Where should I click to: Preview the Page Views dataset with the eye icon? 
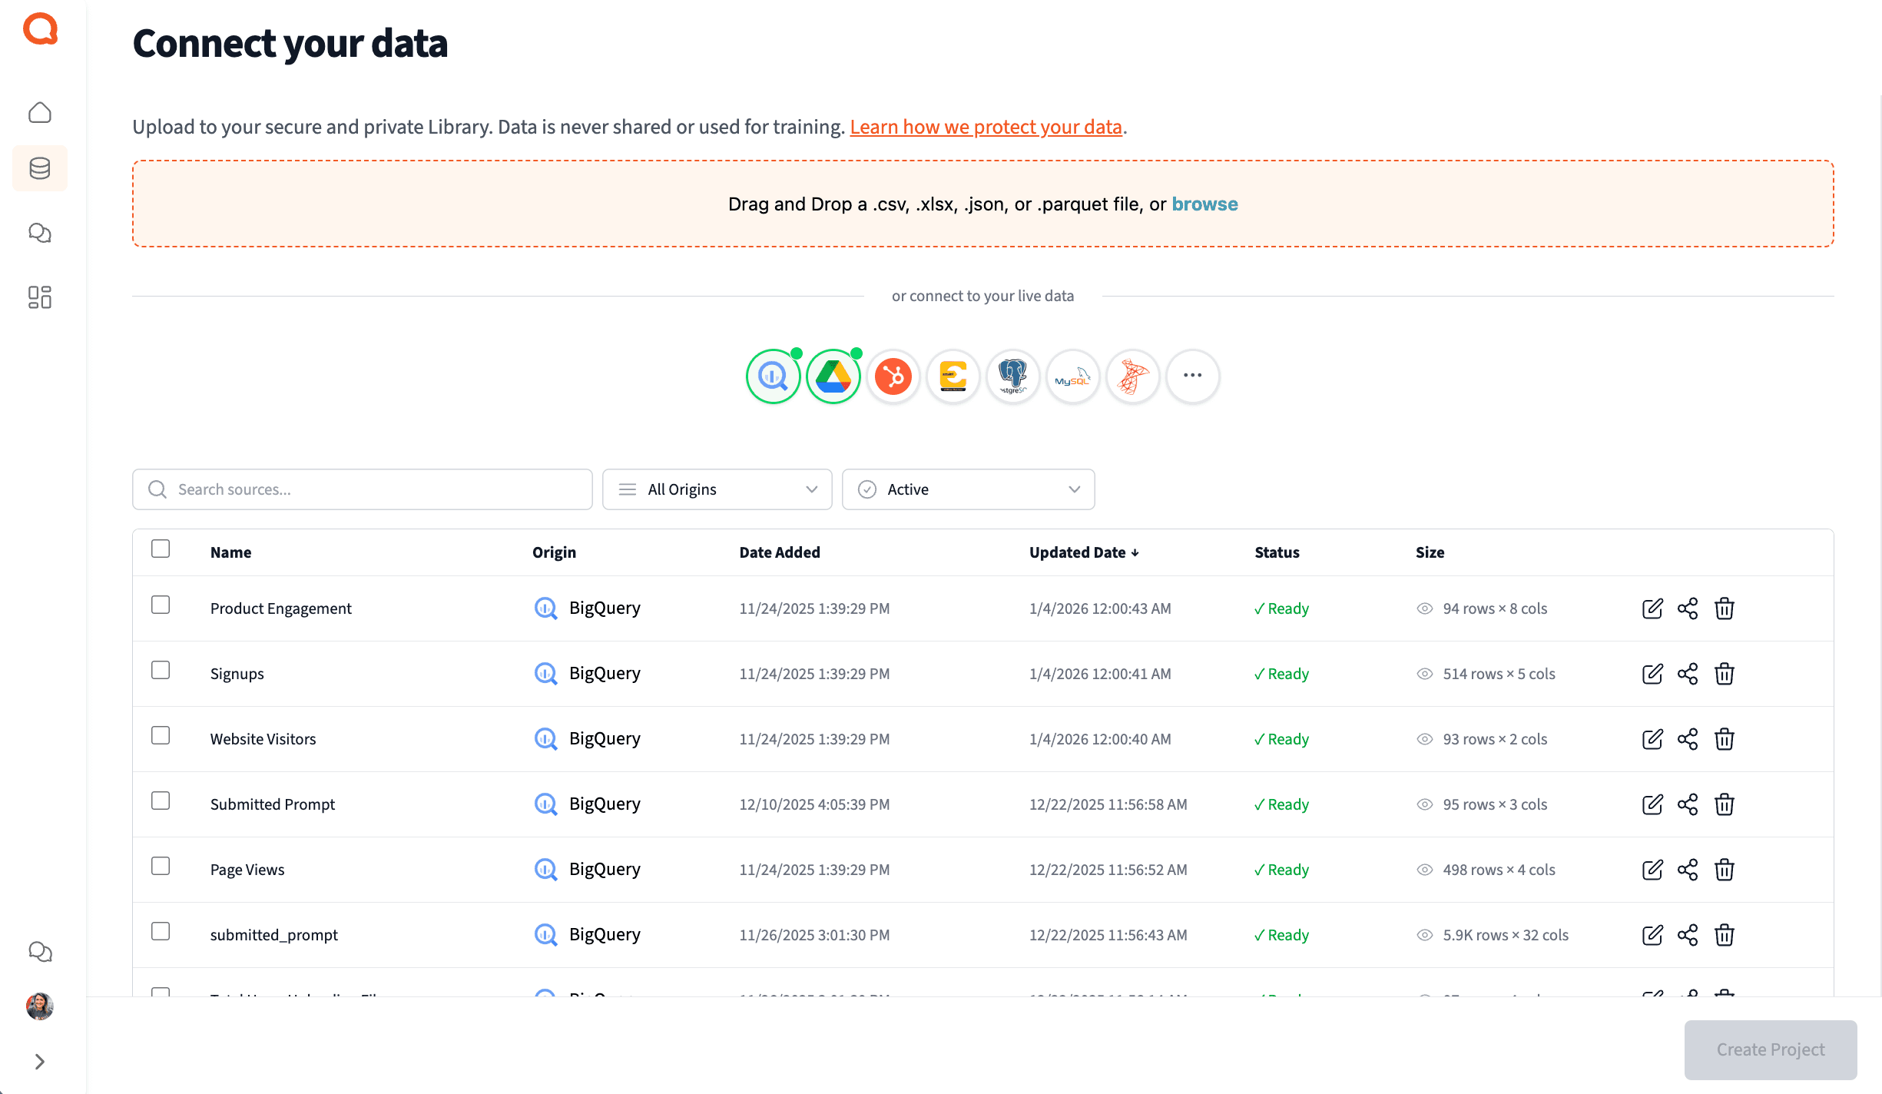point(1425,869)
